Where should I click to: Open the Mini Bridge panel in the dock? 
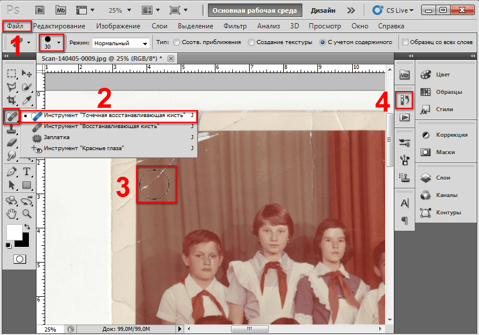pos(404,75)
